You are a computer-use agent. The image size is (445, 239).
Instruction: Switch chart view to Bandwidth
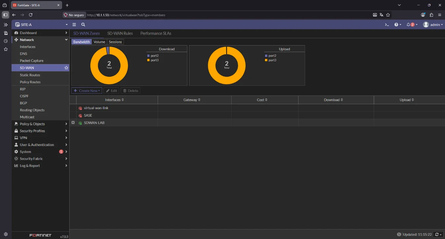point(81,42)
